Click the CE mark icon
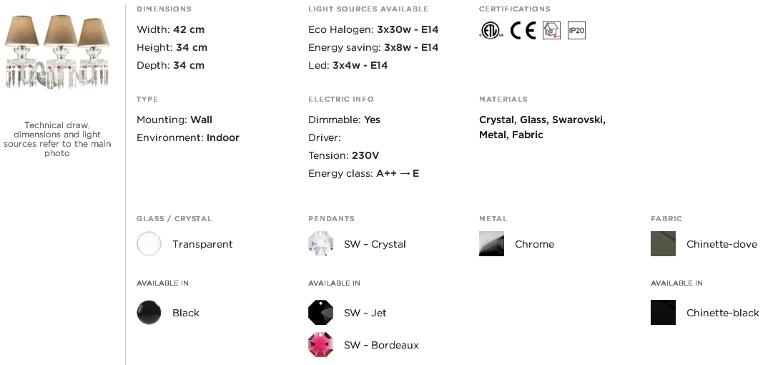The width and height of the screenshot is (783, 365). (523, 31)
